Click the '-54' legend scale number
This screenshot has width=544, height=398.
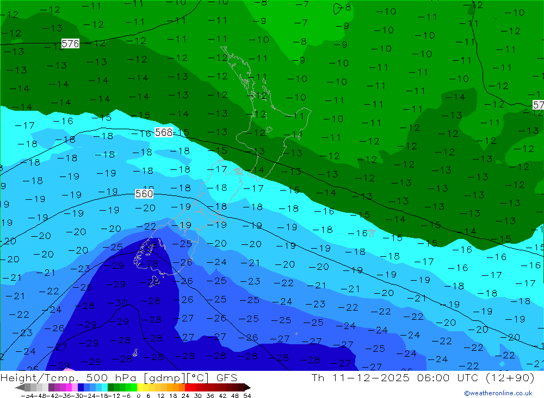pos(27,396)
